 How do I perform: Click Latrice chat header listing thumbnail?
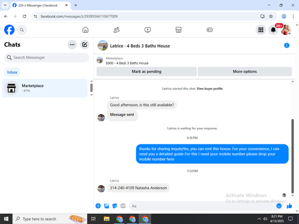103,45
